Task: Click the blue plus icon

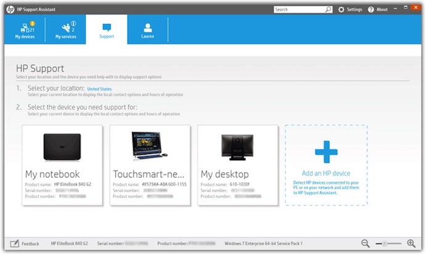Action: pos(326,152)
